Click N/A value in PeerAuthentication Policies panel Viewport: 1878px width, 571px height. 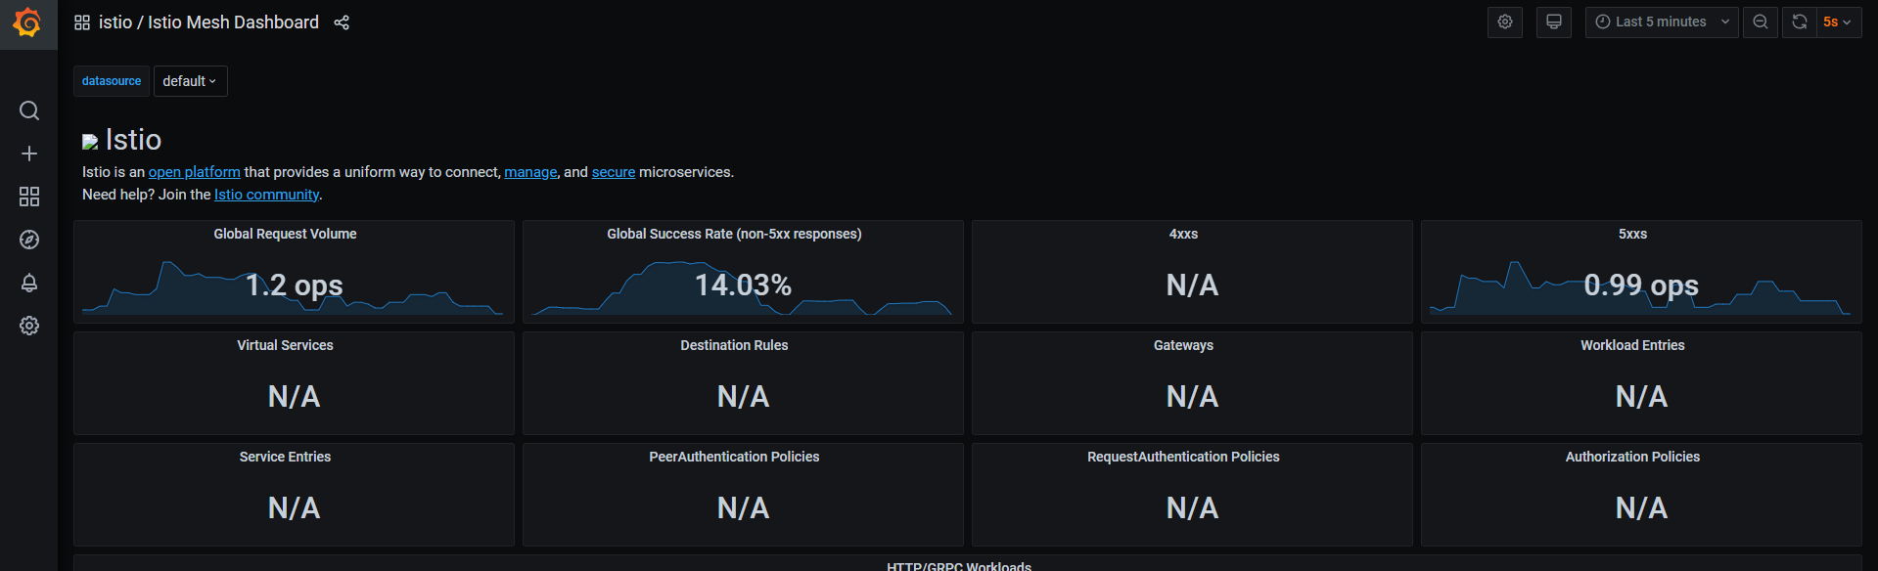tap(743, 508)
